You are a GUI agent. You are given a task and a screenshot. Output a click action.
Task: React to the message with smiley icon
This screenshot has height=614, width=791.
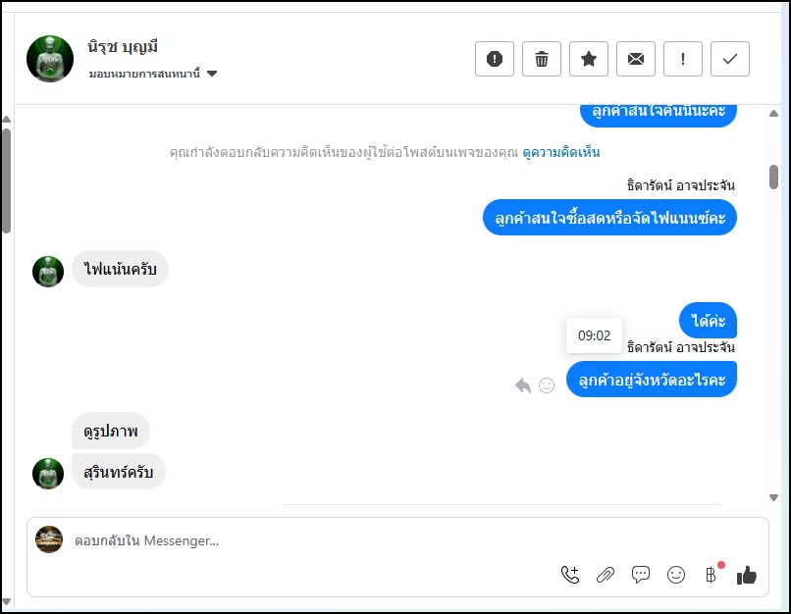(x=547, y=385)
